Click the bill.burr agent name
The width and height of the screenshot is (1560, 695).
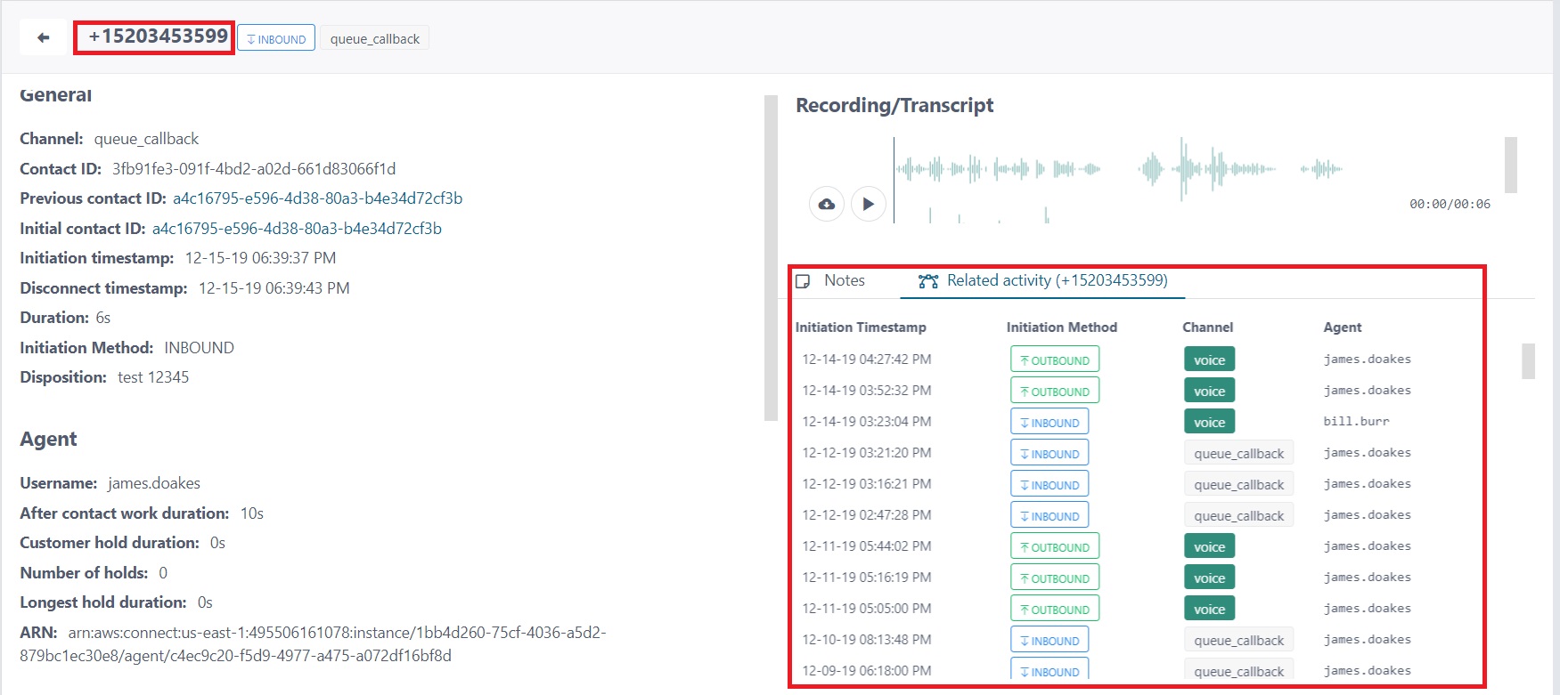pos(1356,422)
